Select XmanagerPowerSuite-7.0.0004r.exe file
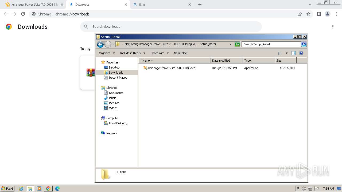342x192 pixels. [172, 68]
